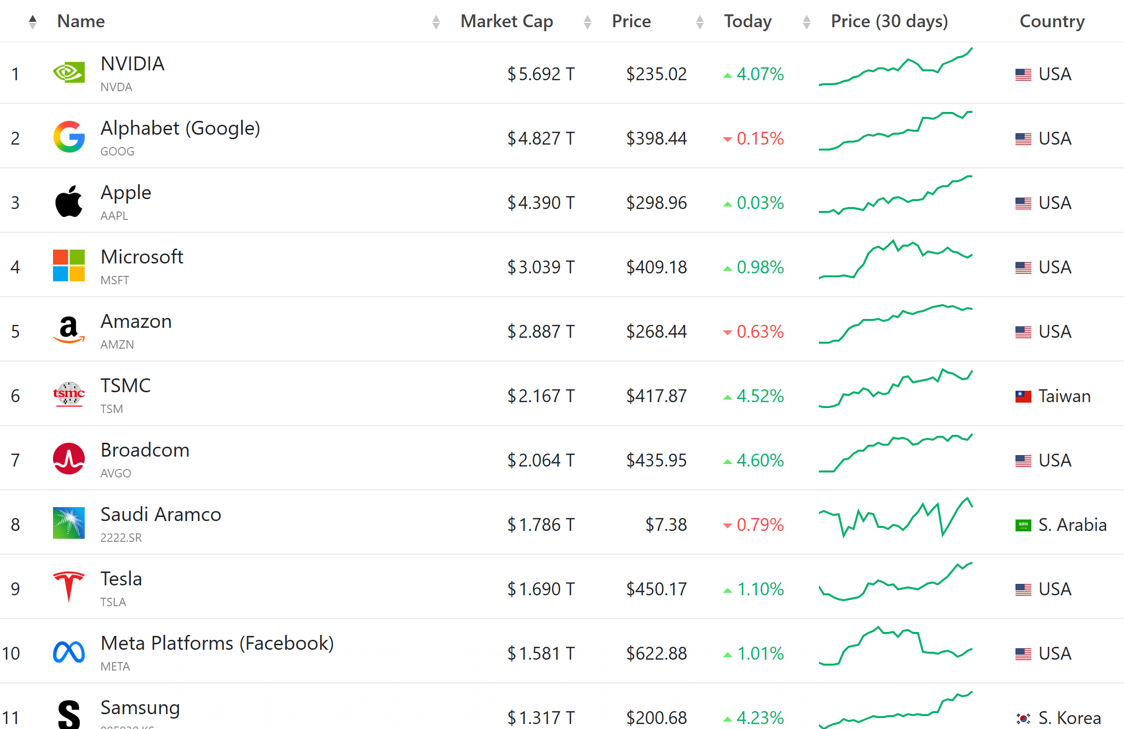This screenshot has height=729, width=1124.
Task: Open the Tesla company link
Action: [x=121, y=579]
